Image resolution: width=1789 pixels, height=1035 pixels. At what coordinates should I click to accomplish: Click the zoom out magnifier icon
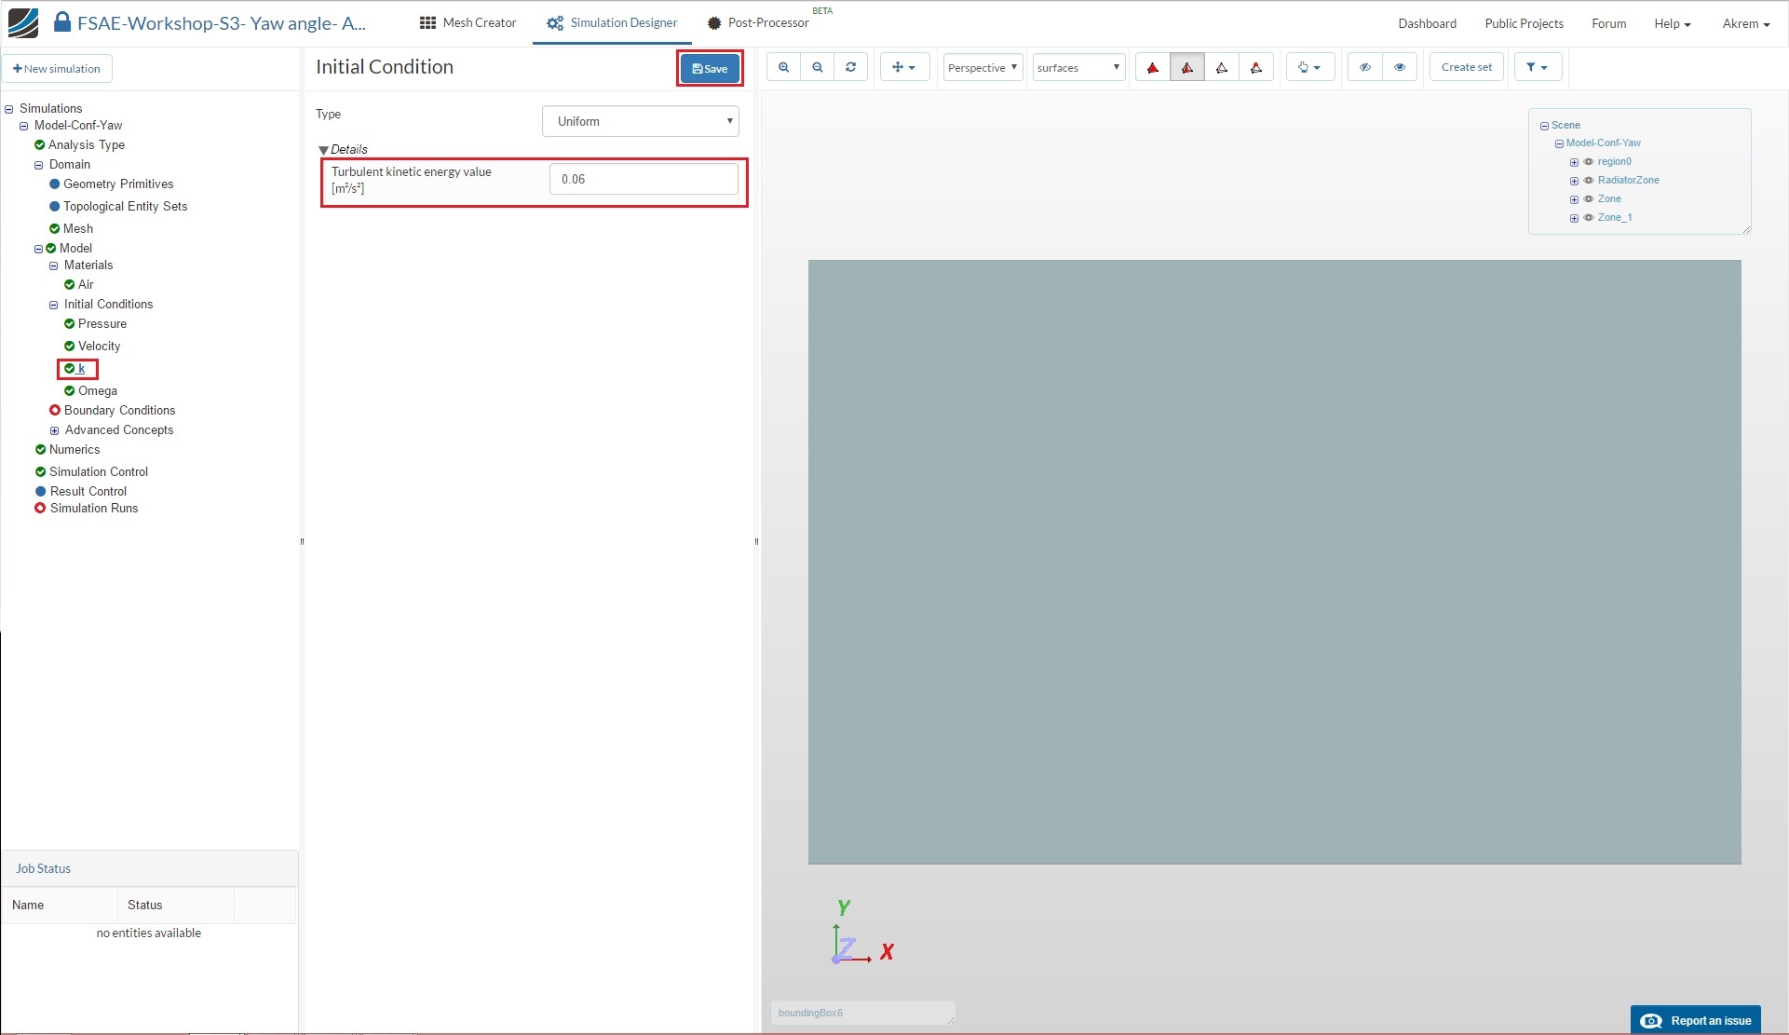817,67
